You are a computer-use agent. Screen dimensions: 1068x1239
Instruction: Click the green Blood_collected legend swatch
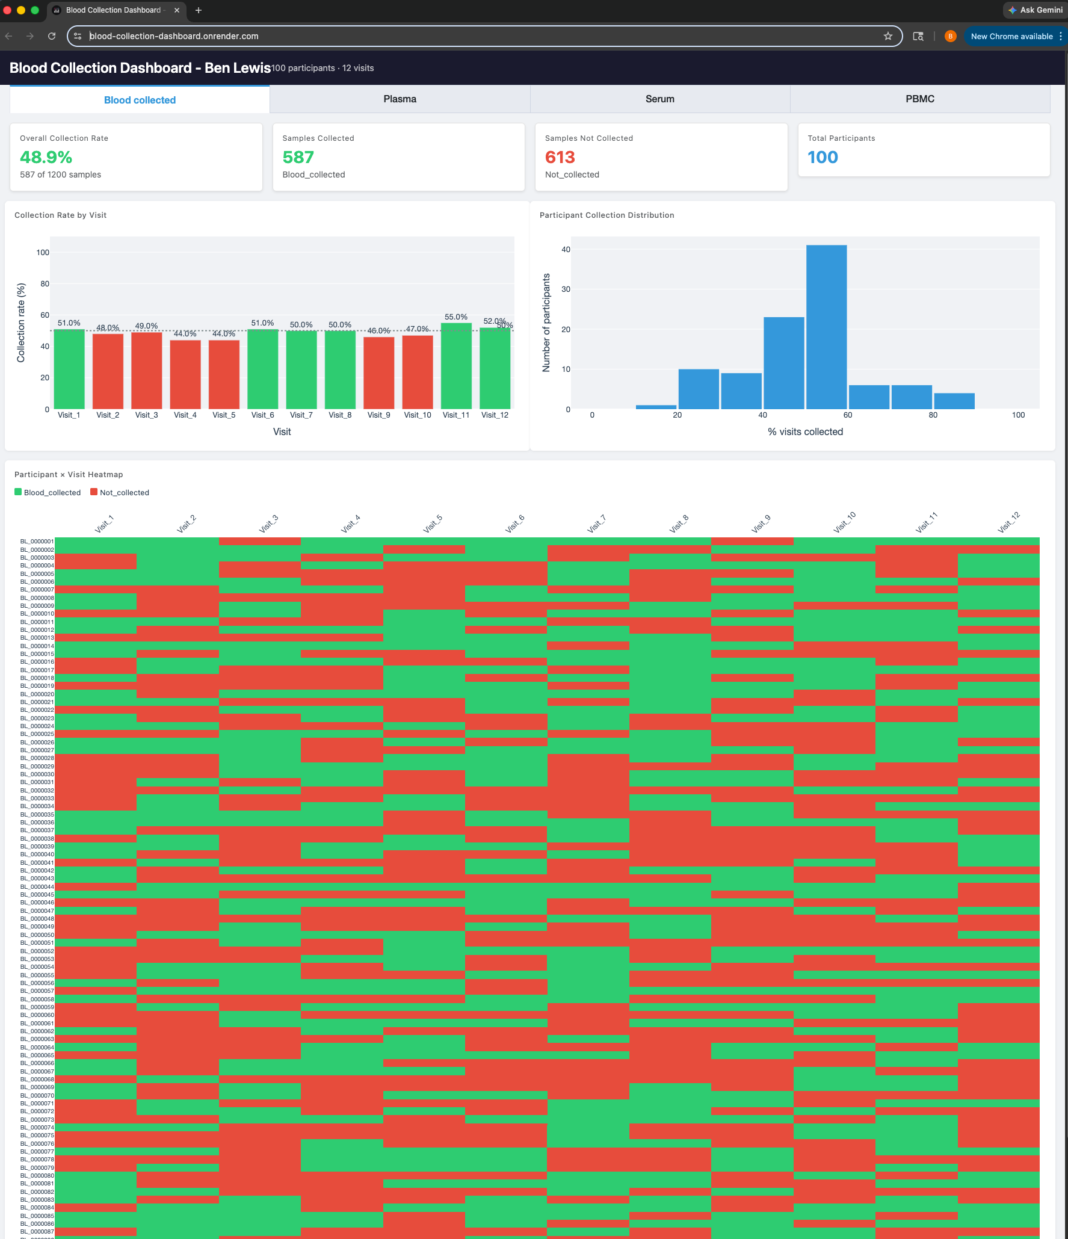pyautogui.click(x=18, y=492)
